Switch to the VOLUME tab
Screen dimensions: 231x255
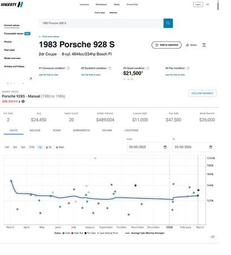[107, 130]
